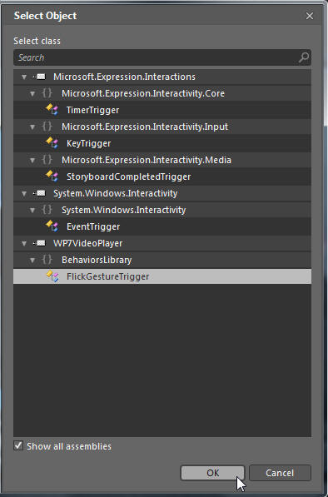Viewport: 328px width, 497px height.
Task: Click the WP7VideoPlayer assembly icon
Action: tap(39, 243)
